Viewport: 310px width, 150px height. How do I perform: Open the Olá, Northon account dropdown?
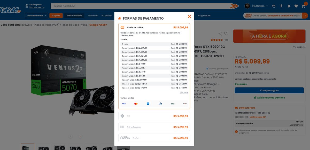[260, 6]
